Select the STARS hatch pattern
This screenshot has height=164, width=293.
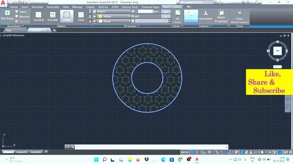[x=67, y=16]
